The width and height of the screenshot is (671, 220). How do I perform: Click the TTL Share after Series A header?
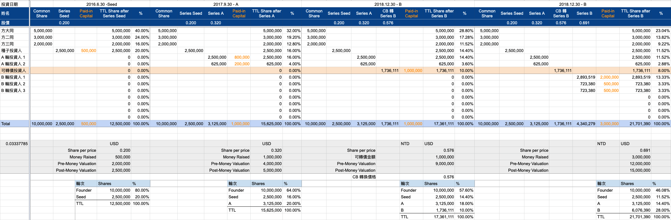tap(267, 13)
